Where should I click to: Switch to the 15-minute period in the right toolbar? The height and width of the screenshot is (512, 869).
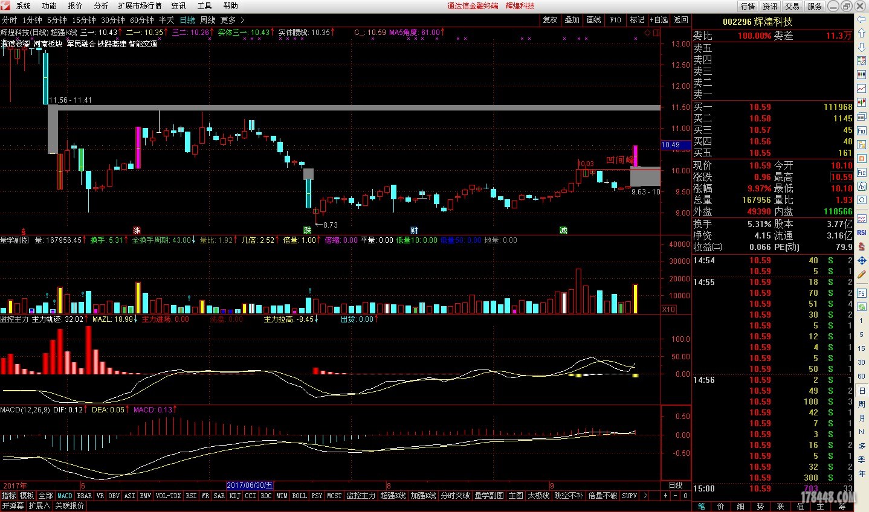(x=862, y=348)
